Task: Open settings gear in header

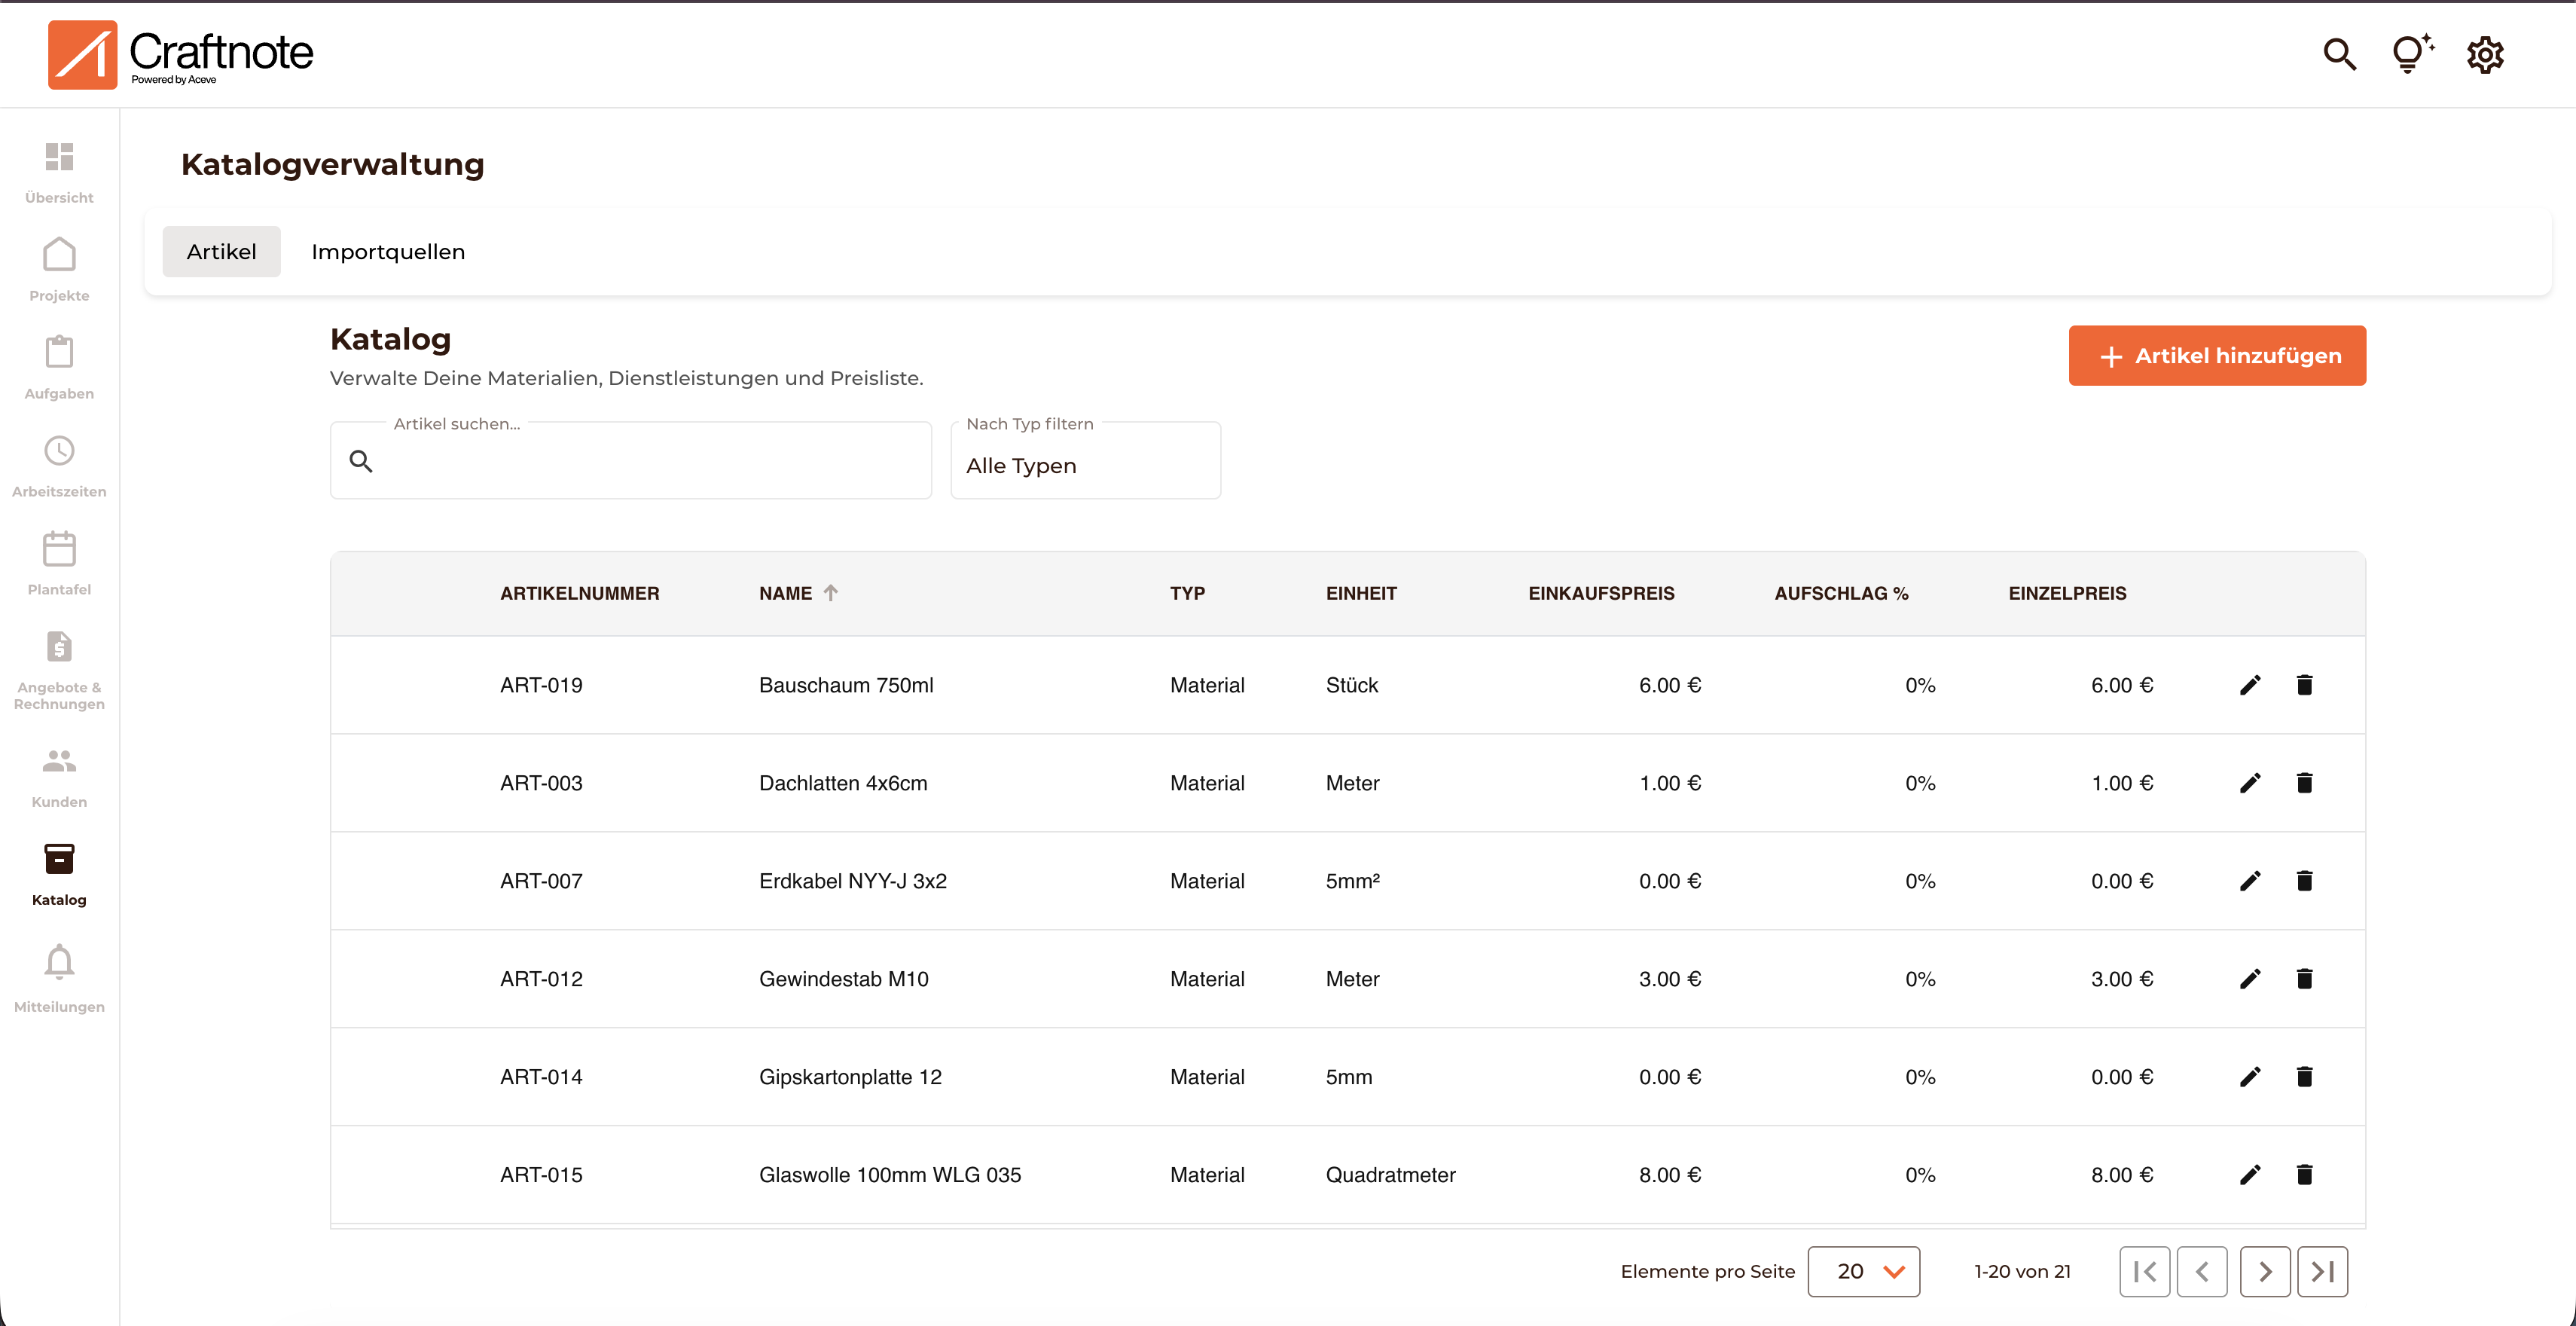Action: (2484, 54)
